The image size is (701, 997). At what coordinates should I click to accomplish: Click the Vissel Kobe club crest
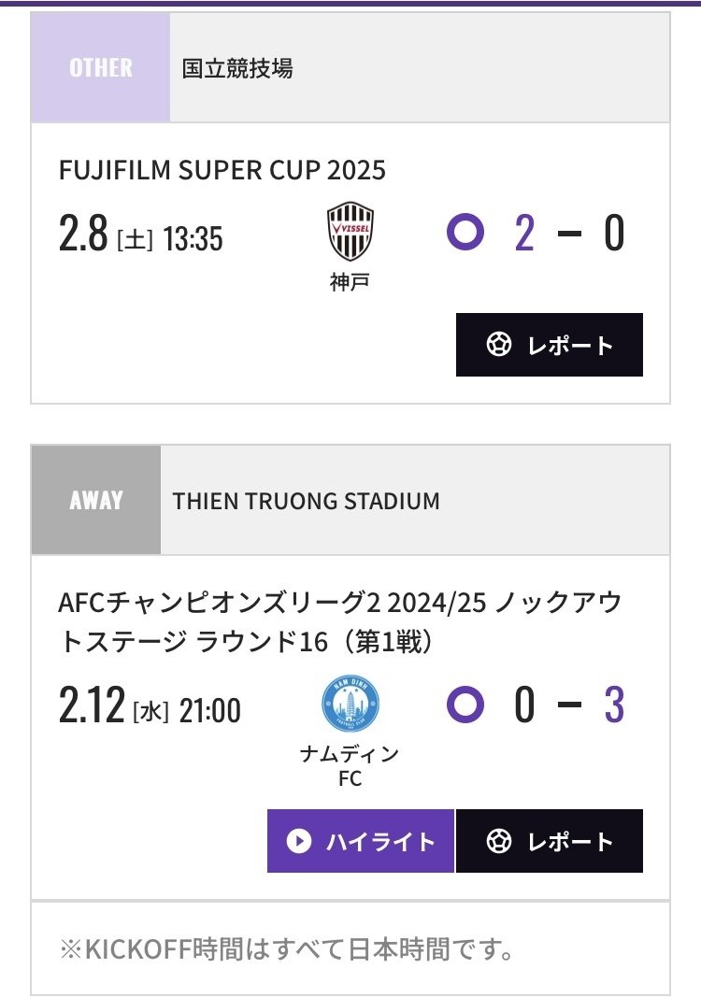click(350, 231)
